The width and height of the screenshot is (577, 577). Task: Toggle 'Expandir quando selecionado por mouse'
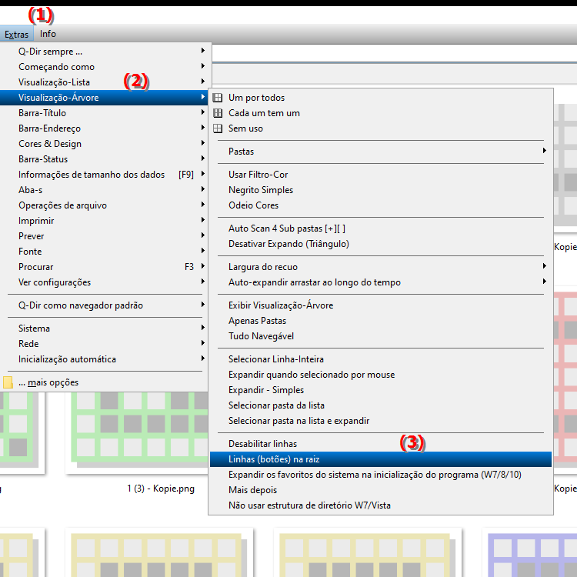pyautogui.click(x=381, y=375)
